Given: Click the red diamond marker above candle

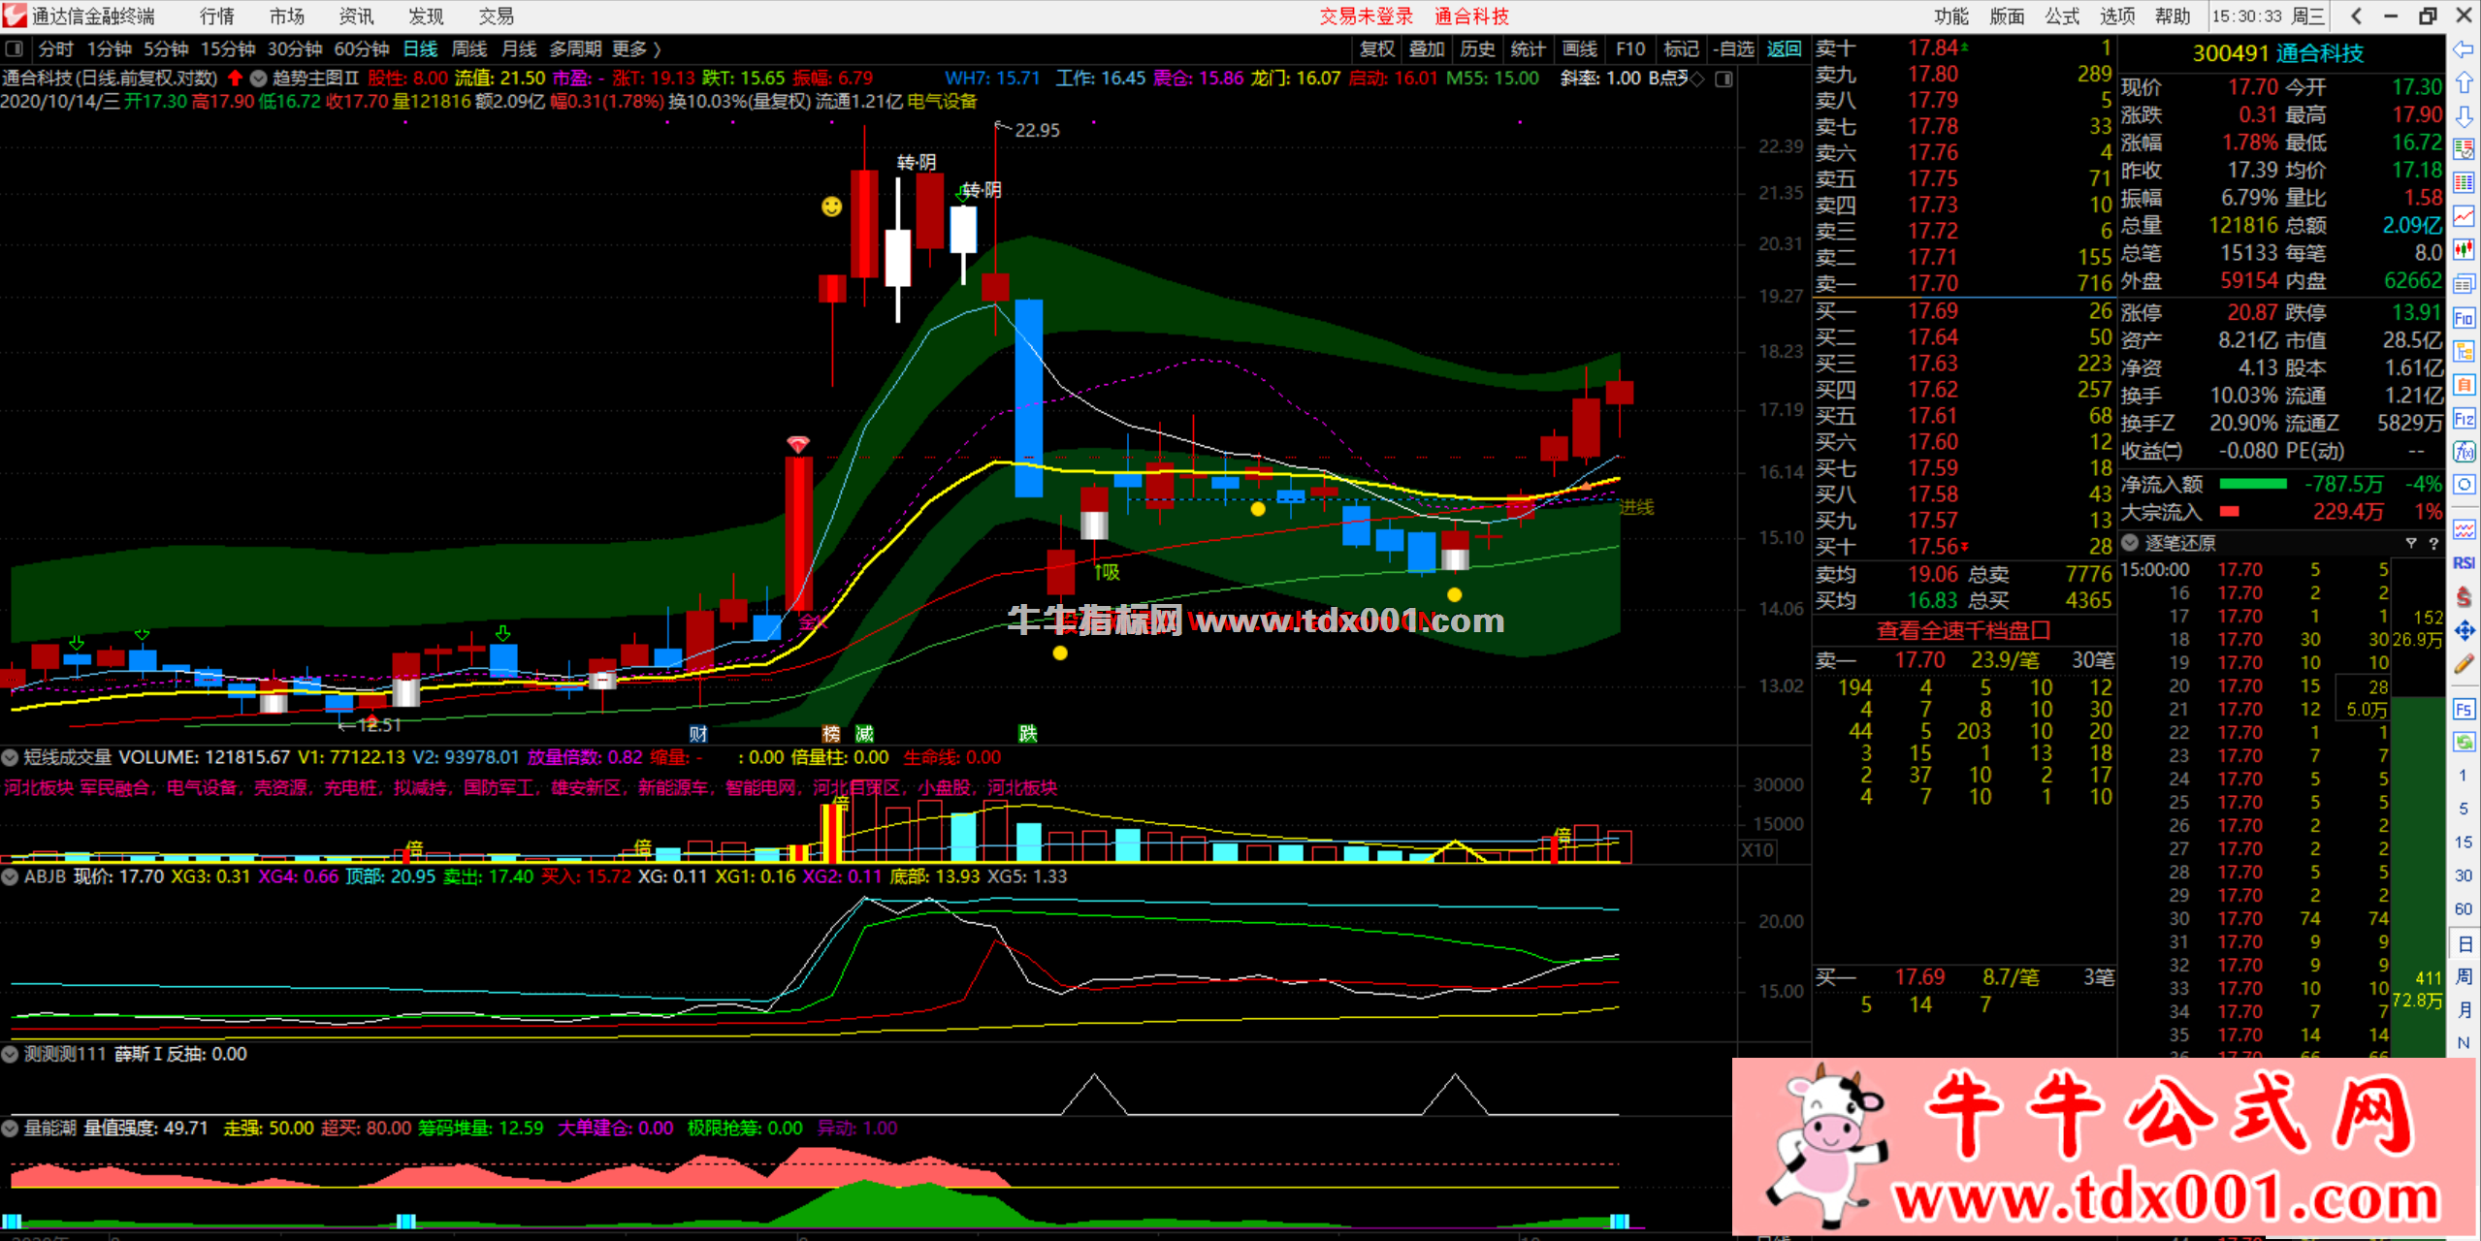Looking at the screenshot, I should click(797, 444).
